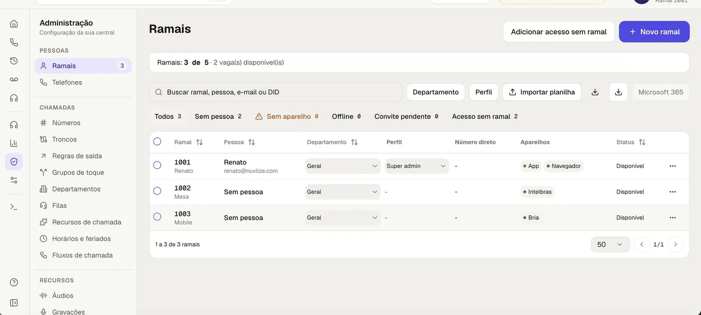Sort table by Ramal column arrows
Viewport: 701px width, 315px height.
click(x=199, y=142)
